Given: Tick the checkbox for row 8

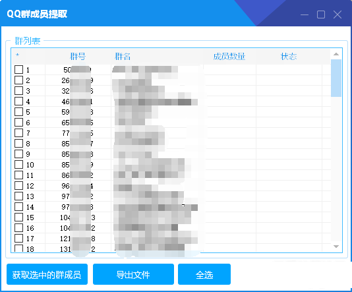Looking at the screenshot, I should pyautogui.click(x=18, y=144).
